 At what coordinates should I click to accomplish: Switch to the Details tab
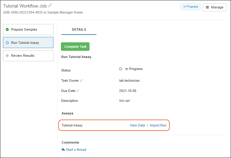pos(79,29)
